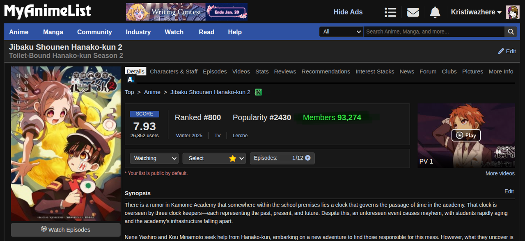The height and width of the screenshot is (241, 525).
Task: Click Jibaku Shounen Hanako-kun 2 breadcrumb
Action: (x=210, y=92)
